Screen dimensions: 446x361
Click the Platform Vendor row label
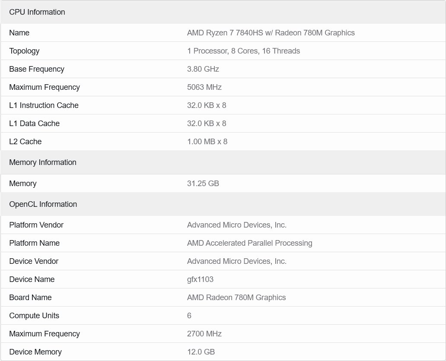tap(36, 225)
